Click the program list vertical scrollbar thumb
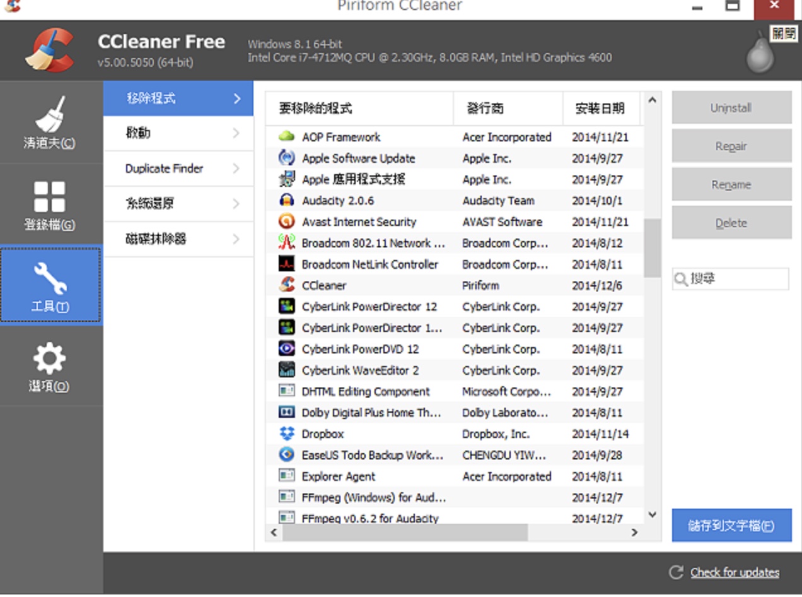The image size is (802, 597). (653, 248)
